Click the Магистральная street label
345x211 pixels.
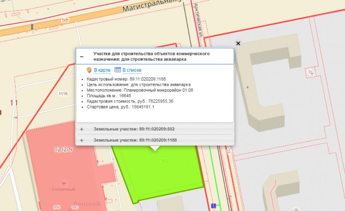(x=153, y=5)
